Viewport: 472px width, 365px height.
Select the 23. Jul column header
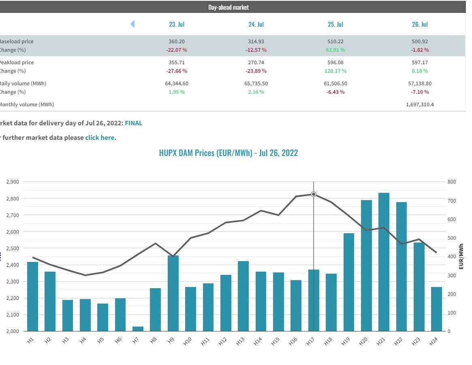(x=177, y=24)
